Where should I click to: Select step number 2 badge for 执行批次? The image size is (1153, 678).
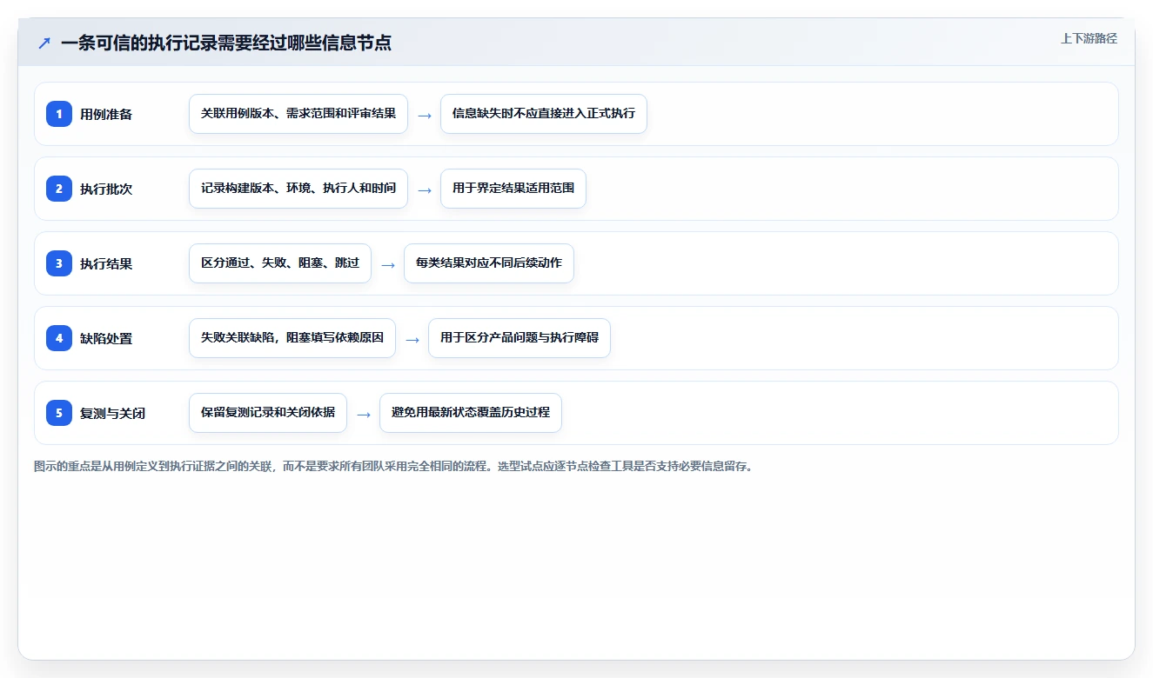tap(59, 189)
